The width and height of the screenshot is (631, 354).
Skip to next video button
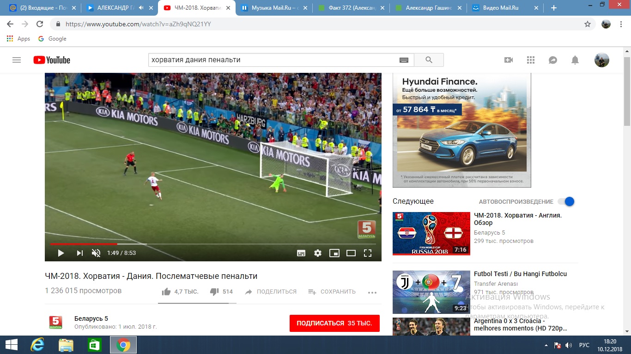(79, 253)
